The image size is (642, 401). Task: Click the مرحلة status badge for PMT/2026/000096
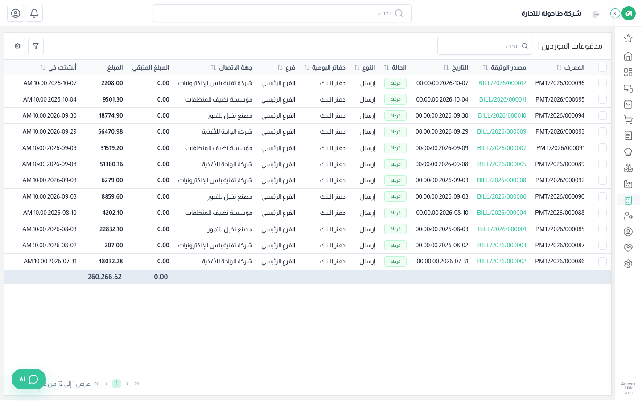click(x=395, y=83)
